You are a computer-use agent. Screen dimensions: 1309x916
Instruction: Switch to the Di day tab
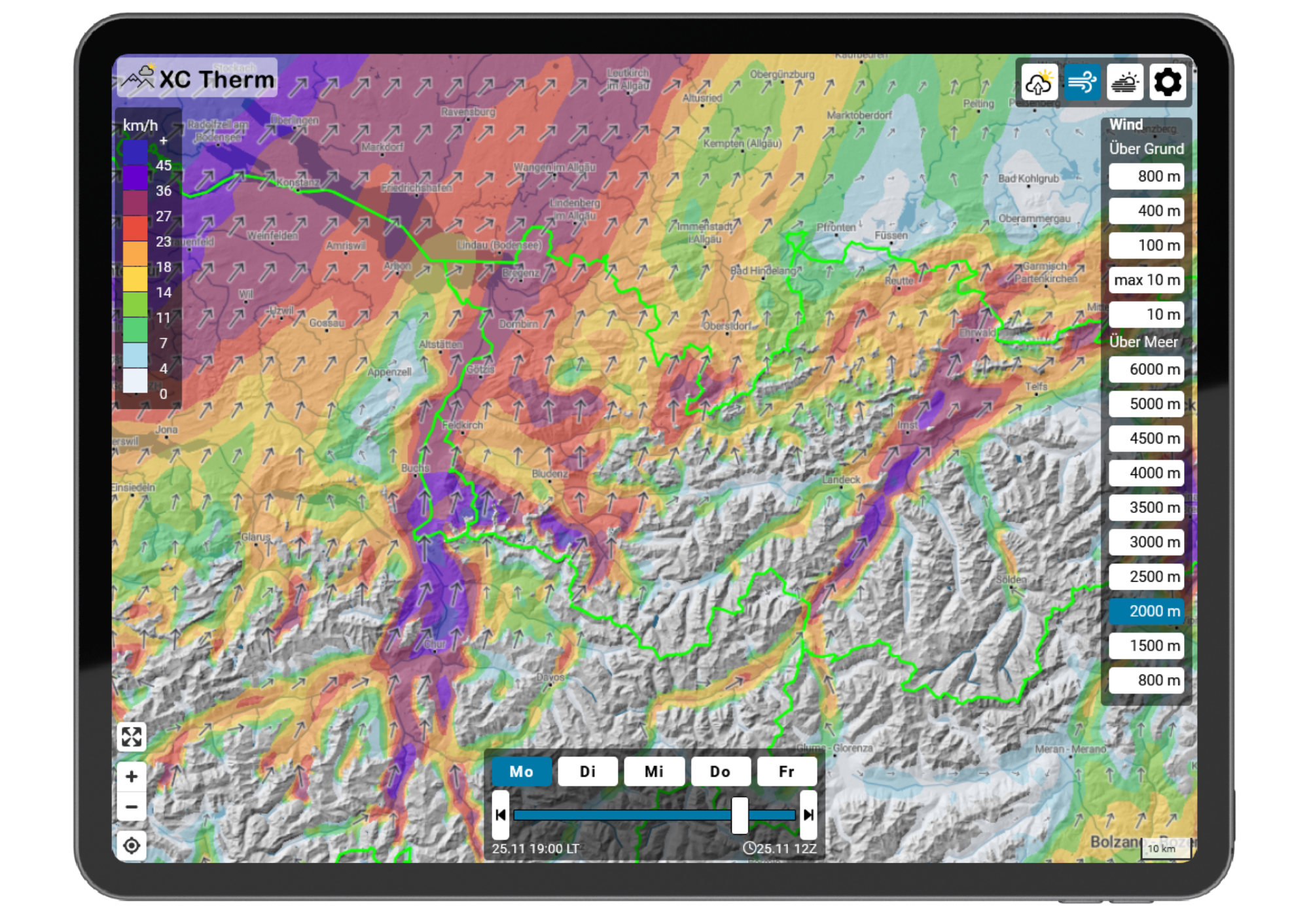click(x=588, y=771)
